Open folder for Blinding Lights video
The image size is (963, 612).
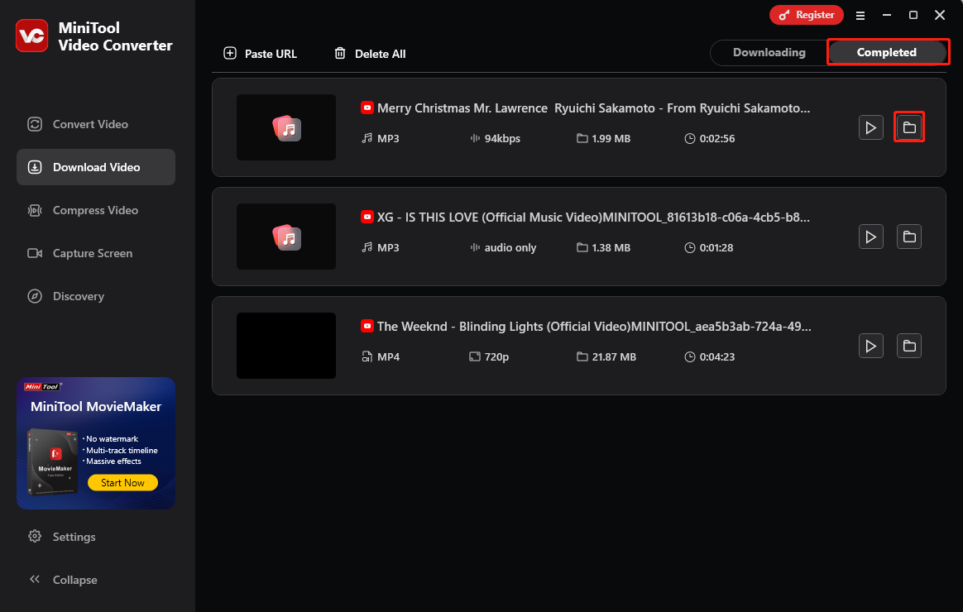(x=909, y=347)
